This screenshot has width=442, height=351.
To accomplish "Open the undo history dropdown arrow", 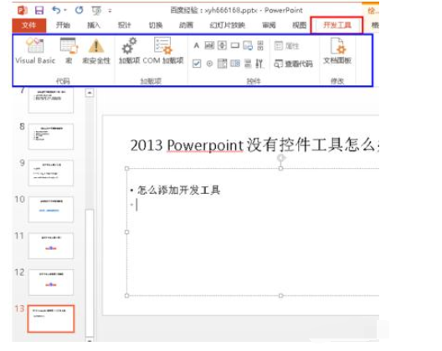I will 65,10.
